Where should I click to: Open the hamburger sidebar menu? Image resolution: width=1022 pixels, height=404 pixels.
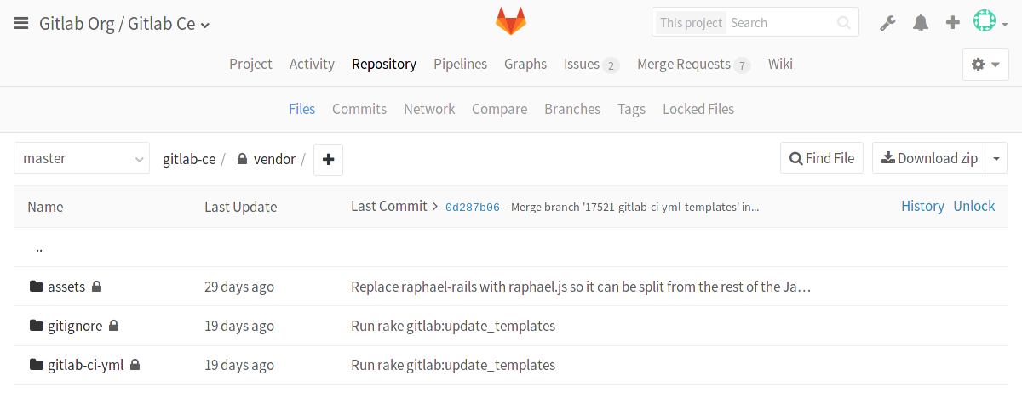tap(21, 23)
